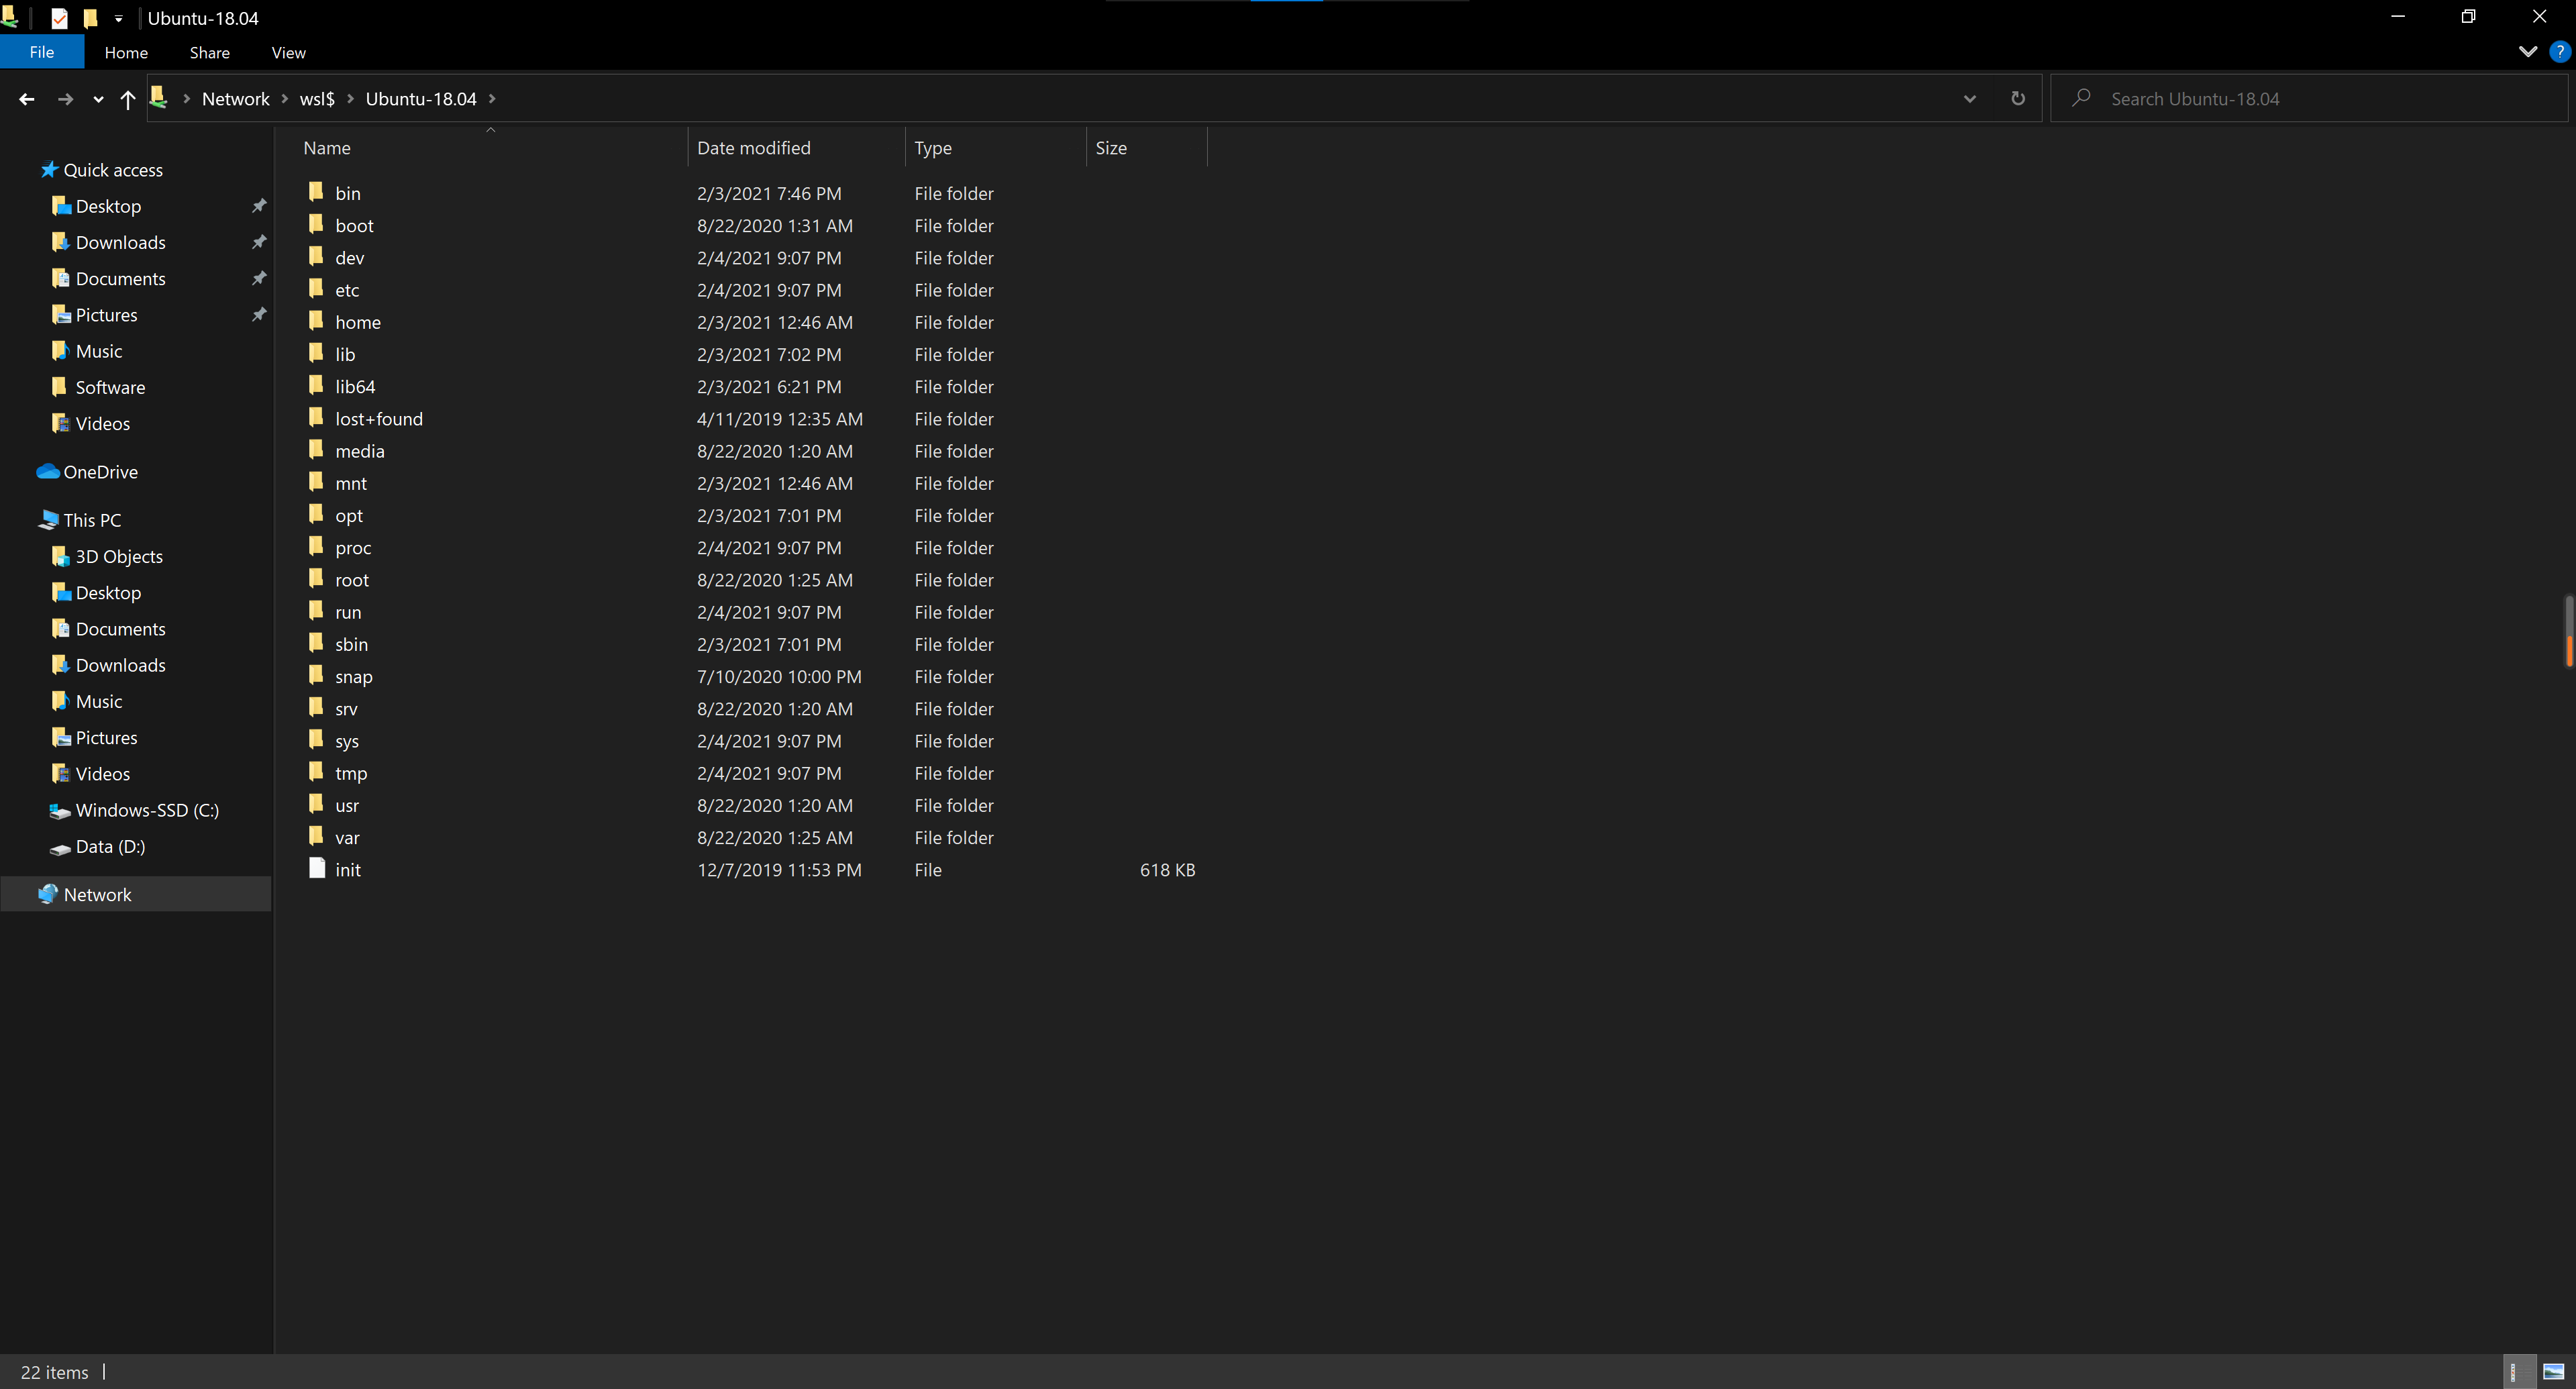Open pinned Desktop under Quick access
This screenshot has width=2576, height=1389.
tap(108, 206)
